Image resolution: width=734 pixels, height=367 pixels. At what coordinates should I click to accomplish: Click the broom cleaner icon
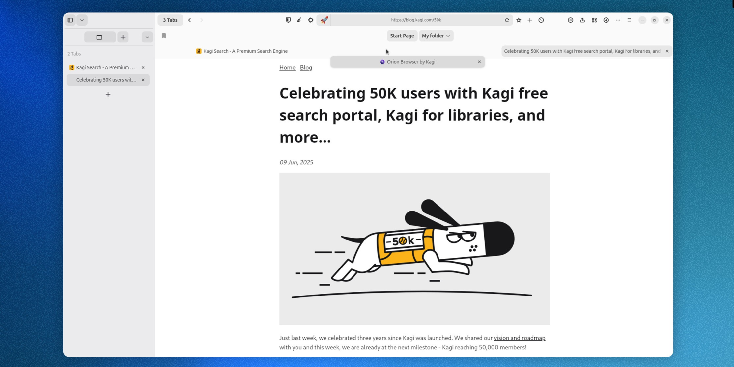(x=299, y=20)
